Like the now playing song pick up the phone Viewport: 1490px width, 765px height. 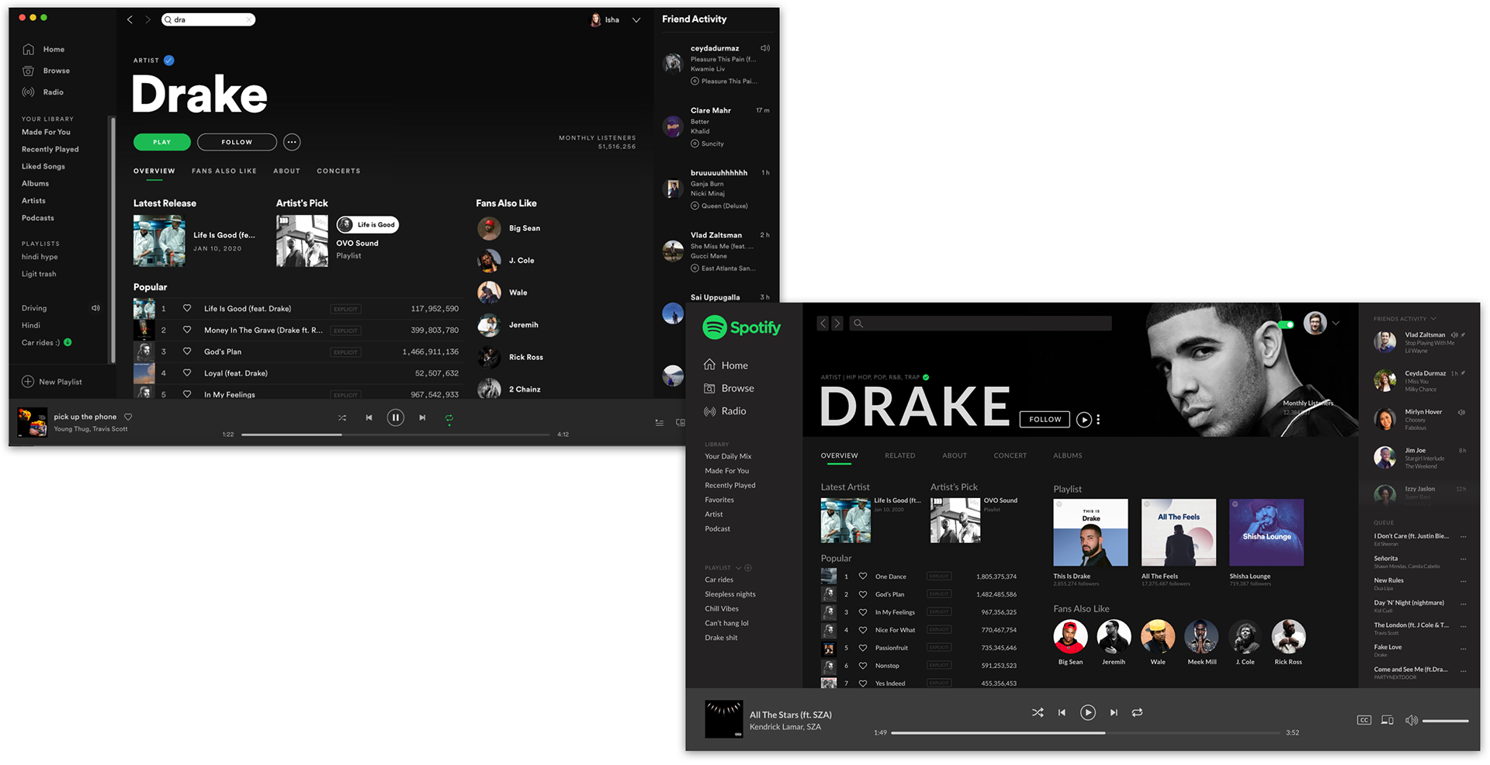pyautogui.click(x=128, y=417)
